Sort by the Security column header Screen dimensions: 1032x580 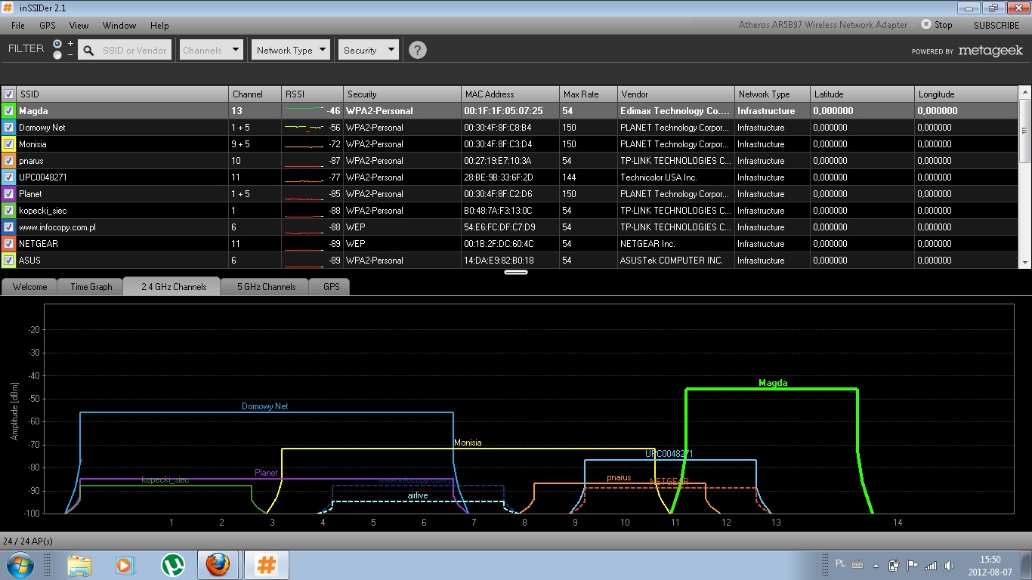point(402,94)
